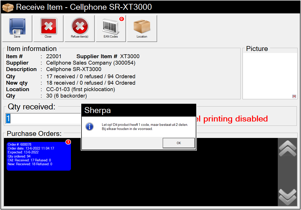This screenshot has height=210, width=301.
Task: Open the Location cardboard box icon
Action: (x=142, y=27)
